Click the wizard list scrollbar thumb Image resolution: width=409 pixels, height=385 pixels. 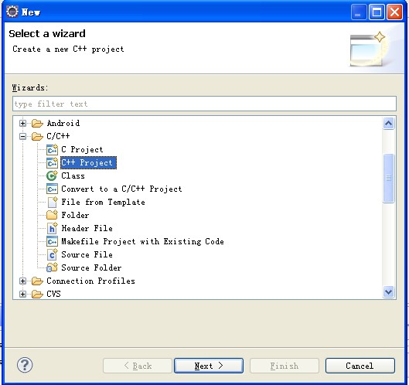[389, 178]
